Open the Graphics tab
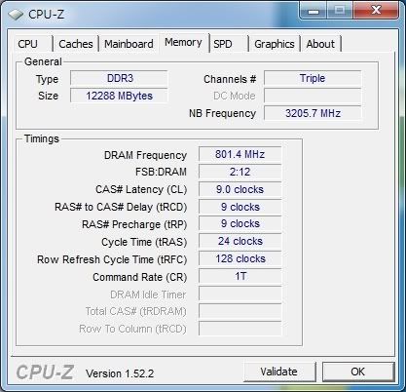The image size is (406, 392). (x=275, y=44)
